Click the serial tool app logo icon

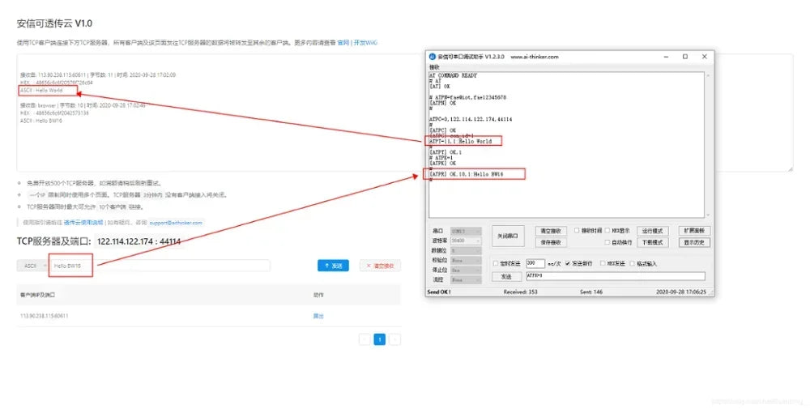433,57
